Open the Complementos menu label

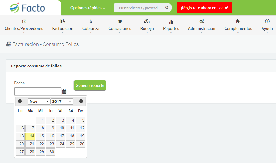(238, 28)
